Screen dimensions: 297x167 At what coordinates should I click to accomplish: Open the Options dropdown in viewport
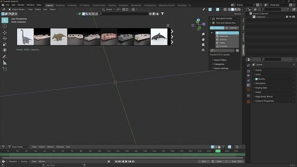click(239, 14)
